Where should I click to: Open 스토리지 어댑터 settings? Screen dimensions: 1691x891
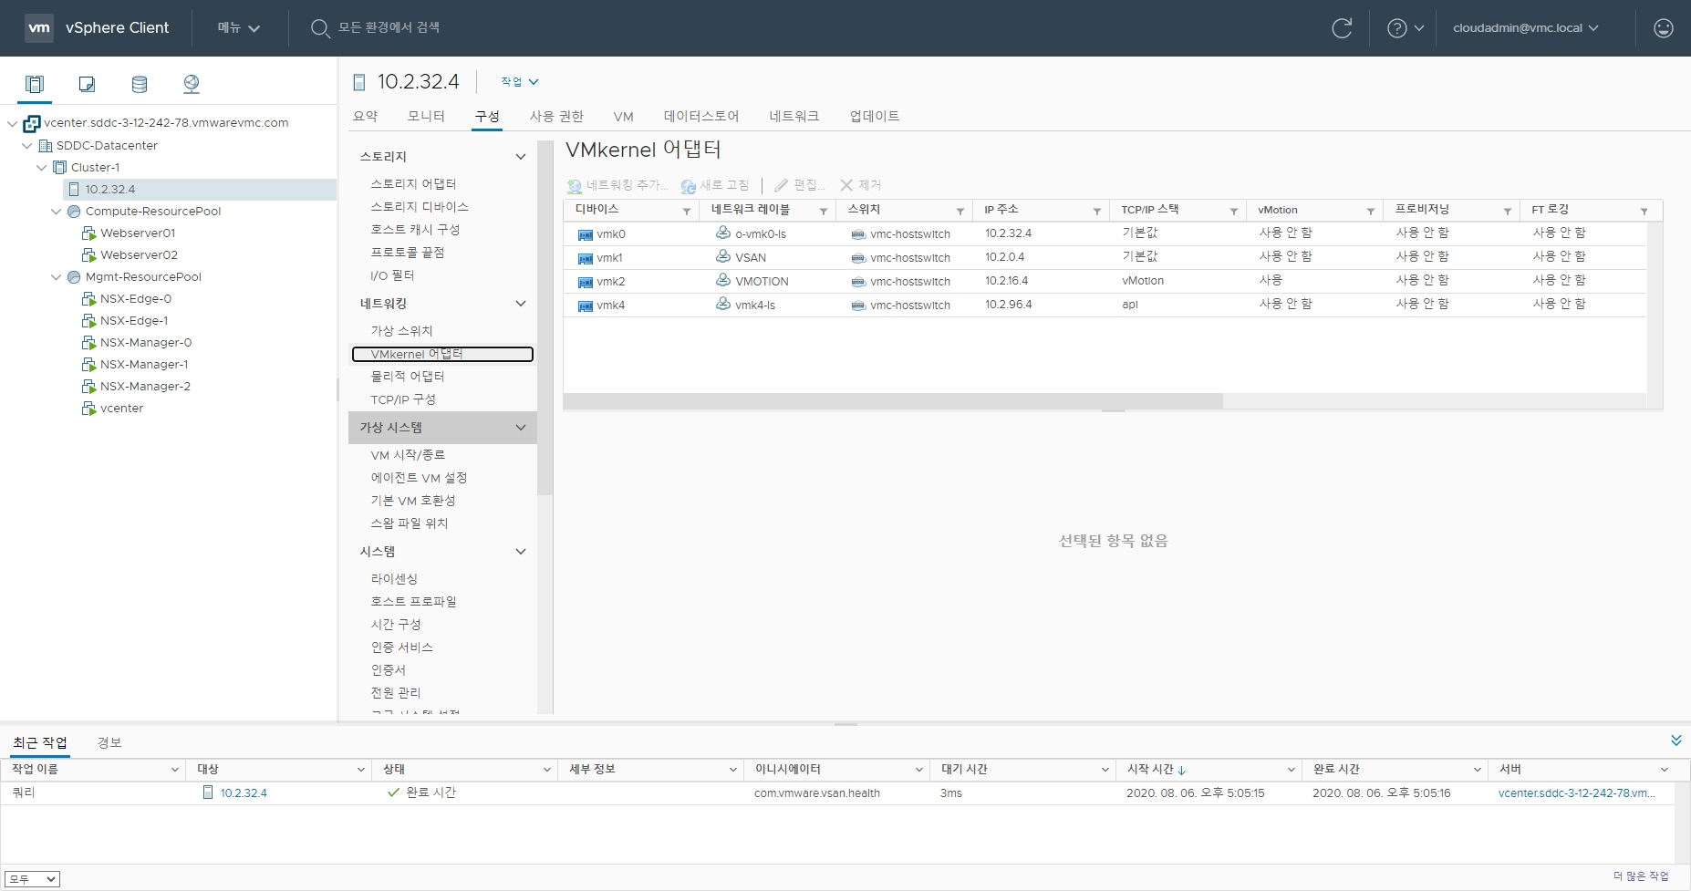[413, 184]
